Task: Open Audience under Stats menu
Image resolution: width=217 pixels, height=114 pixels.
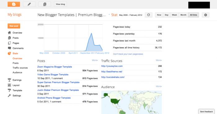Action: [x=17, y=72]
